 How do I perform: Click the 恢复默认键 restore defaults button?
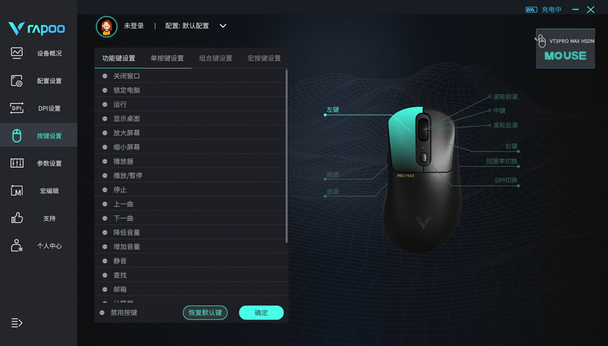click(x=205, y=313)
